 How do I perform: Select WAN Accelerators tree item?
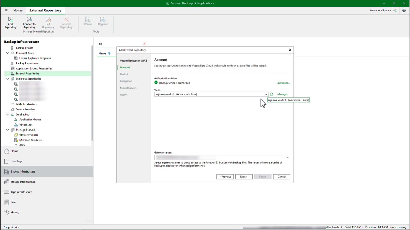tap(26, 104)
